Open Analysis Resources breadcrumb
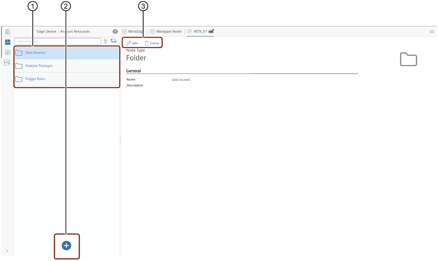The width and height of the screenshot is (438, 261). click(x=75, y=32)
